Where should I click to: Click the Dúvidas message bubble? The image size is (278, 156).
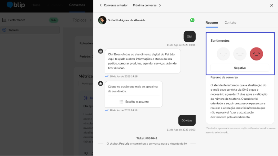(187, 120)
